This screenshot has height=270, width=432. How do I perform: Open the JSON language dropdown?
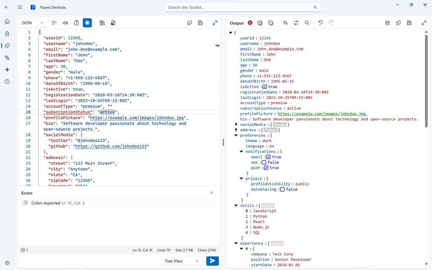[33, 23]
